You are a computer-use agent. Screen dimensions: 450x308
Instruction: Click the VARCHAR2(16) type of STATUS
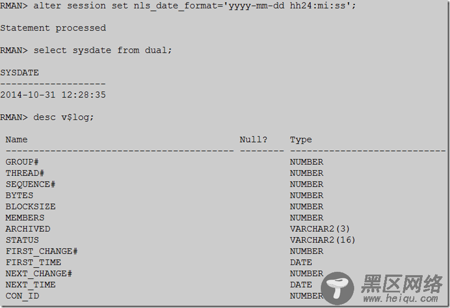[x=322, y=240]
